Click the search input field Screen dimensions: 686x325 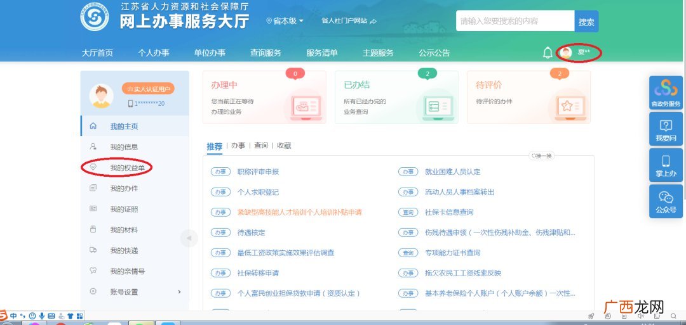(515, 21)
